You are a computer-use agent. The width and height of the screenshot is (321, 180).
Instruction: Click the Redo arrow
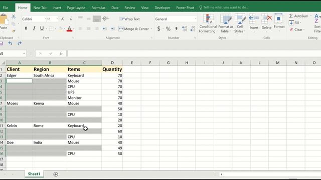tap(20, 43)
